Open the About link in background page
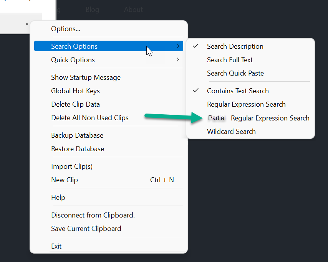Screen dimensions: 328x262 point(133,10)
